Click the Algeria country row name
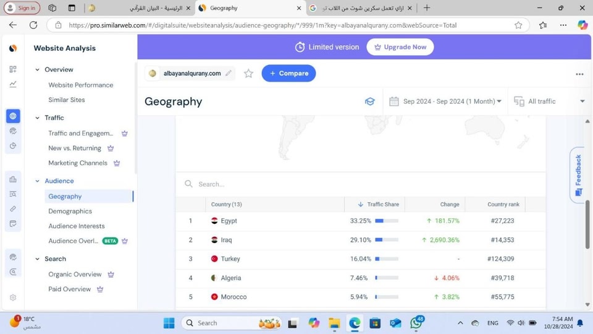 pos(230,278)
